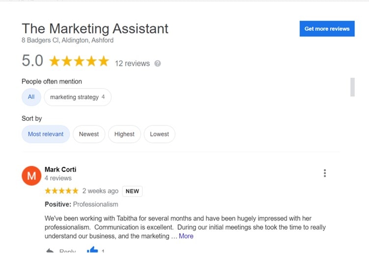The width and height of the screenshot is (369, 253).
Task: Click the 12 reviews count
Action: [x=132, y=63]
